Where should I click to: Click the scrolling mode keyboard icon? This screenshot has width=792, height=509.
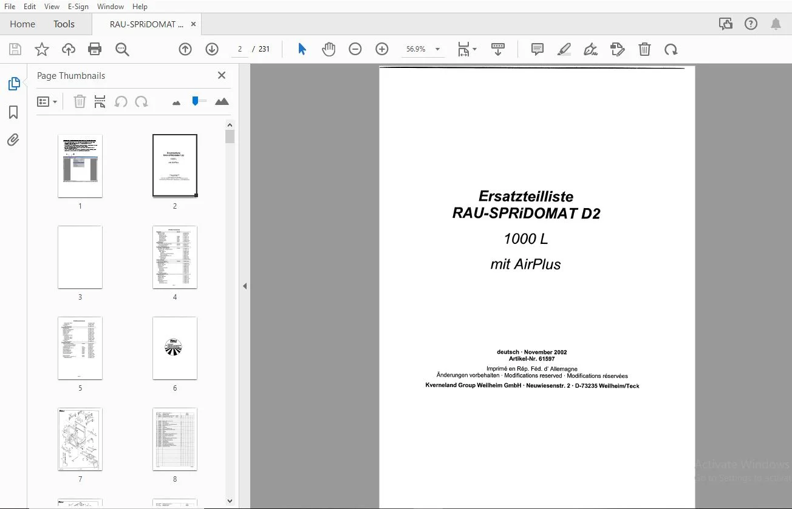[498, 49]
